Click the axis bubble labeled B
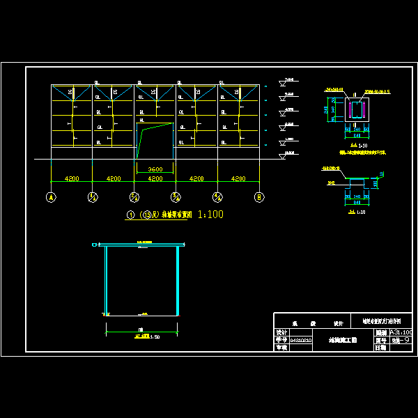 tap(259, 197)
